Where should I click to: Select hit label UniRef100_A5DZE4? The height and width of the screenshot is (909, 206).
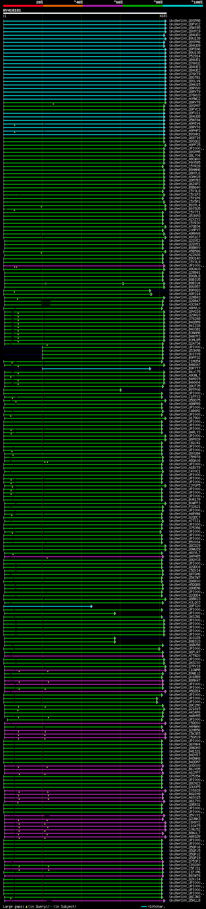coord(185,691)
